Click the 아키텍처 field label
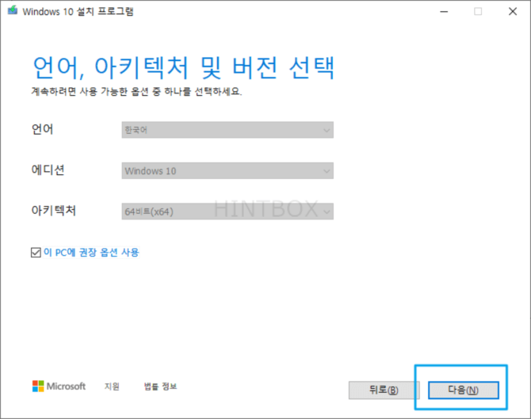 (x=54, y=211)
